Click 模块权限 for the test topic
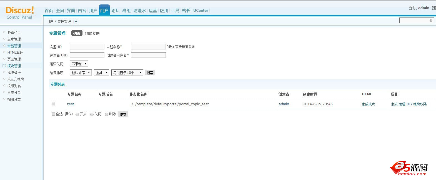The width and height of the screenshot is (436, 180). (420, 104)
